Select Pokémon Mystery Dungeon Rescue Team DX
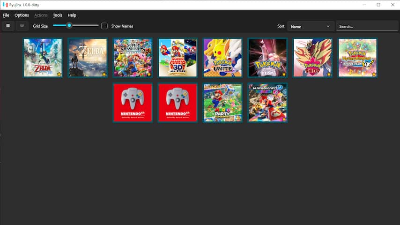The width and height of the screenshot is (400, 225). [357, 58]
